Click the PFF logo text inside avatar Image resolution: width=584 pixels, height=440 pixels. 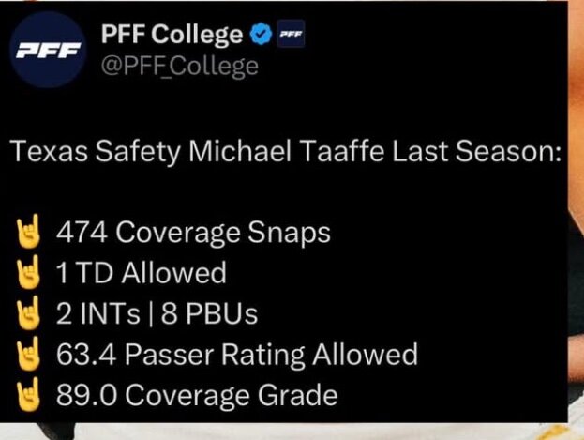49,51
